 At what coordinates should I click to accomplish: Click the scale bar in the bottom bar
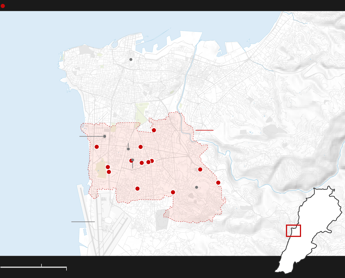click(33, 267)
